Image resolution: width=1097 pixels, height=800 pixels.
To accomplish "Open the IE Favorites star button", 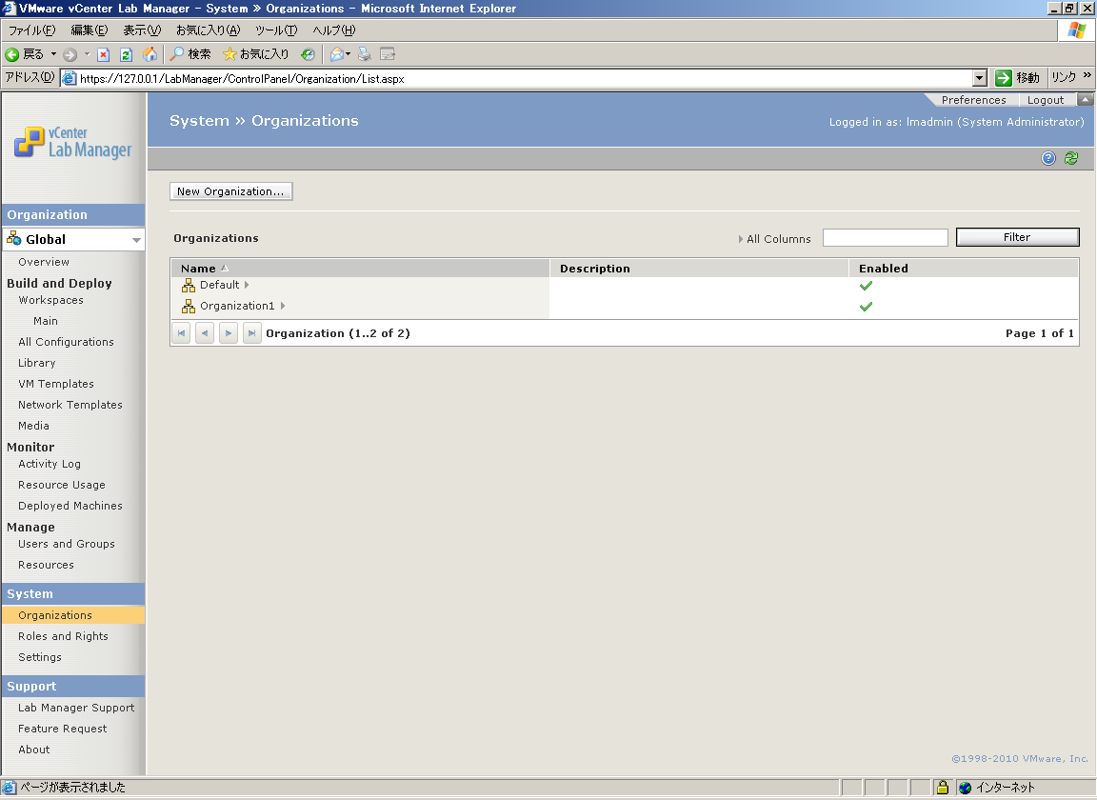I will [x=255, y=54].
